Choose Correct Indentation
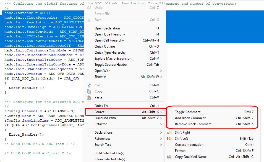 pos(213,145)
